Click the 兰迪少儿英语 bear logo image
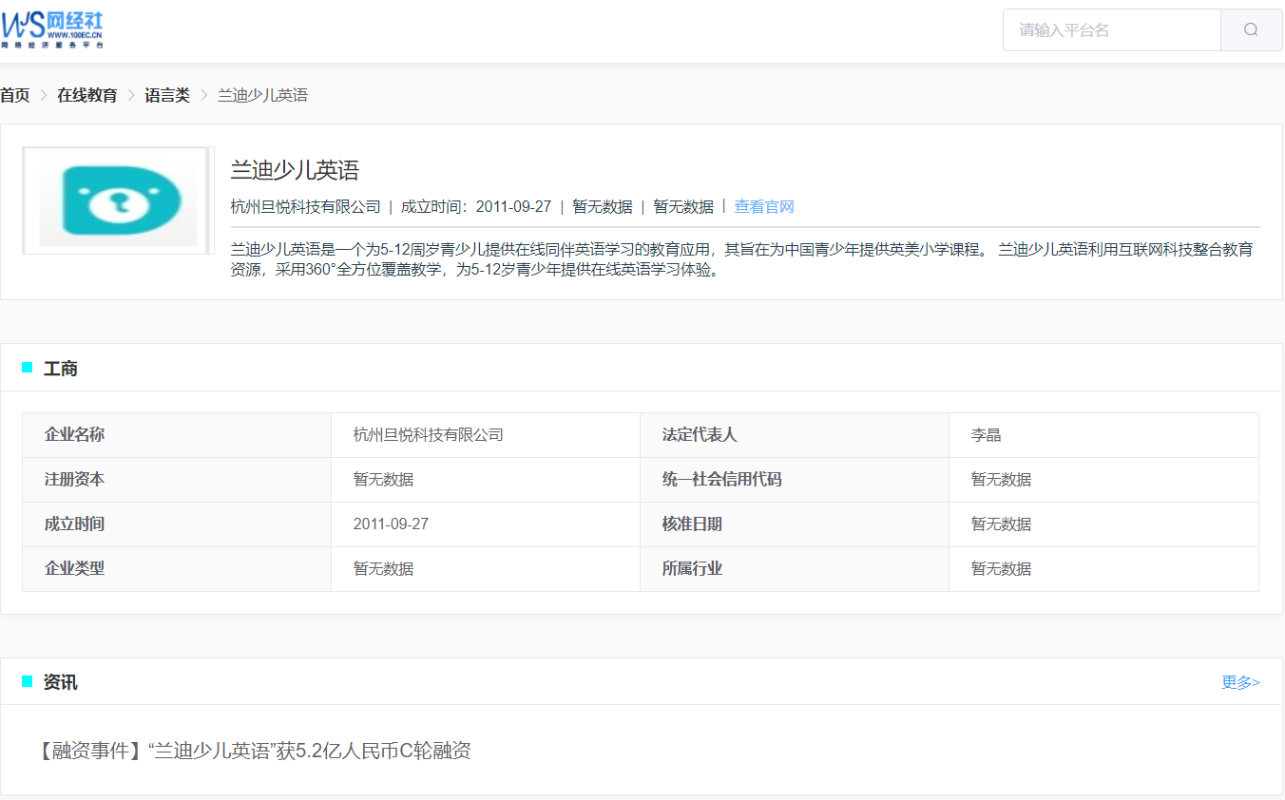Image resolution: width=1285 pixels, height=800 pixels. pos(119,200)
